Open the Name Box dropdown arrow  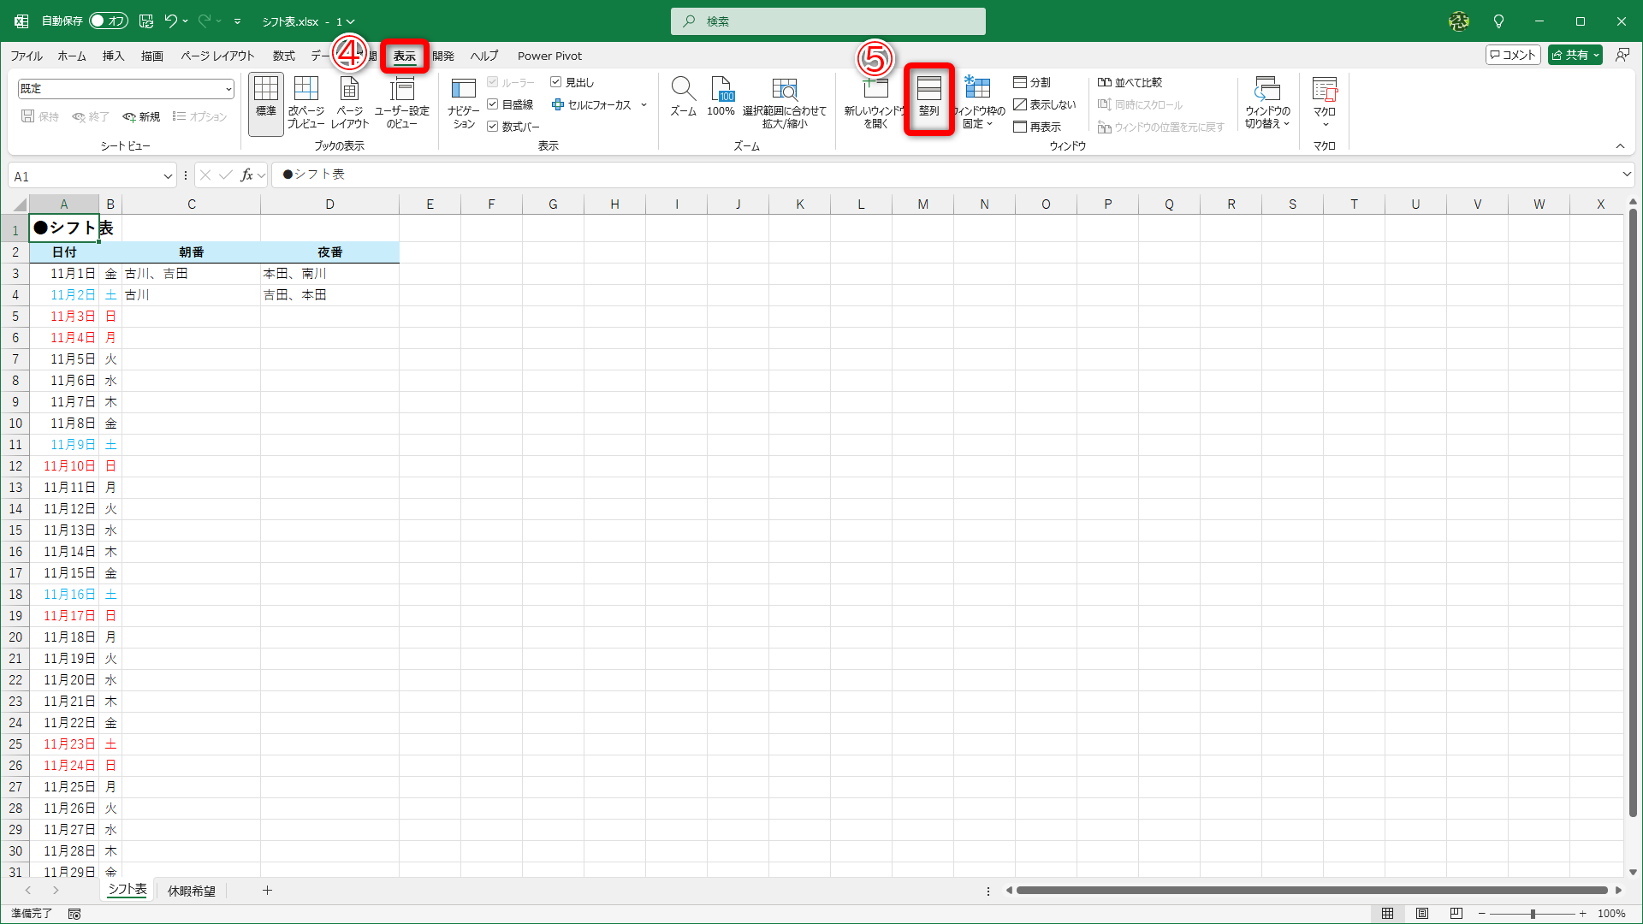coord(168,177)
